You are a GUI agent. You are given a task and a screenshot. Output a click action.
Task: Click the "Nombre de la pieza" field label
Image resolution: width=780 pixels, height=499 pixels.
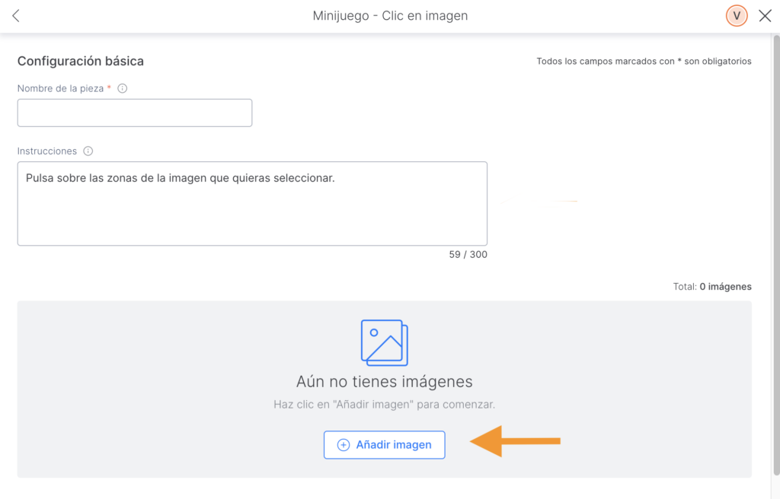(60, 88)
